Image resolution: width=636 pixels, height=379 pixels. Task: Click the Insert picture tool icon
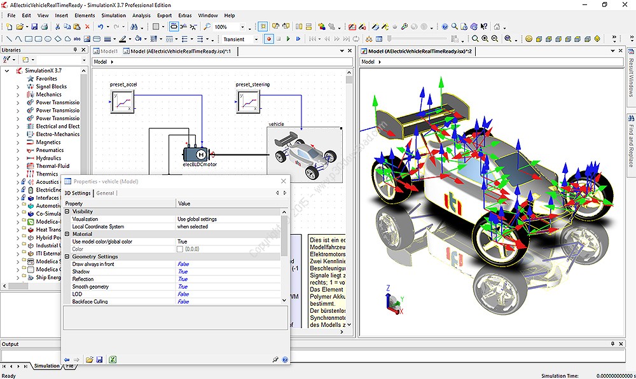pos(86,39)
